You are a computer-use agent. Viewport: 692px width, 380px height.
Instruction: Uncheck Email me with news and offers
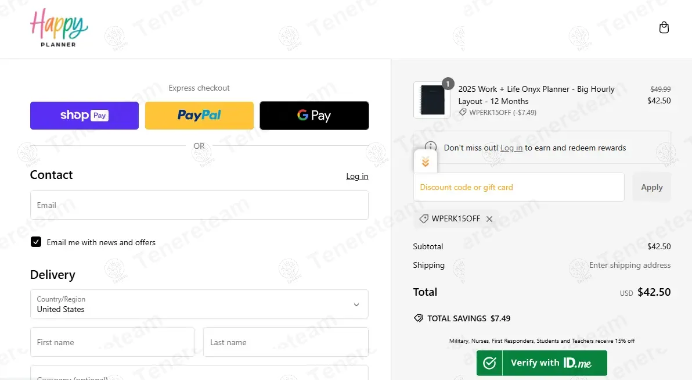(x=36, y=242)
